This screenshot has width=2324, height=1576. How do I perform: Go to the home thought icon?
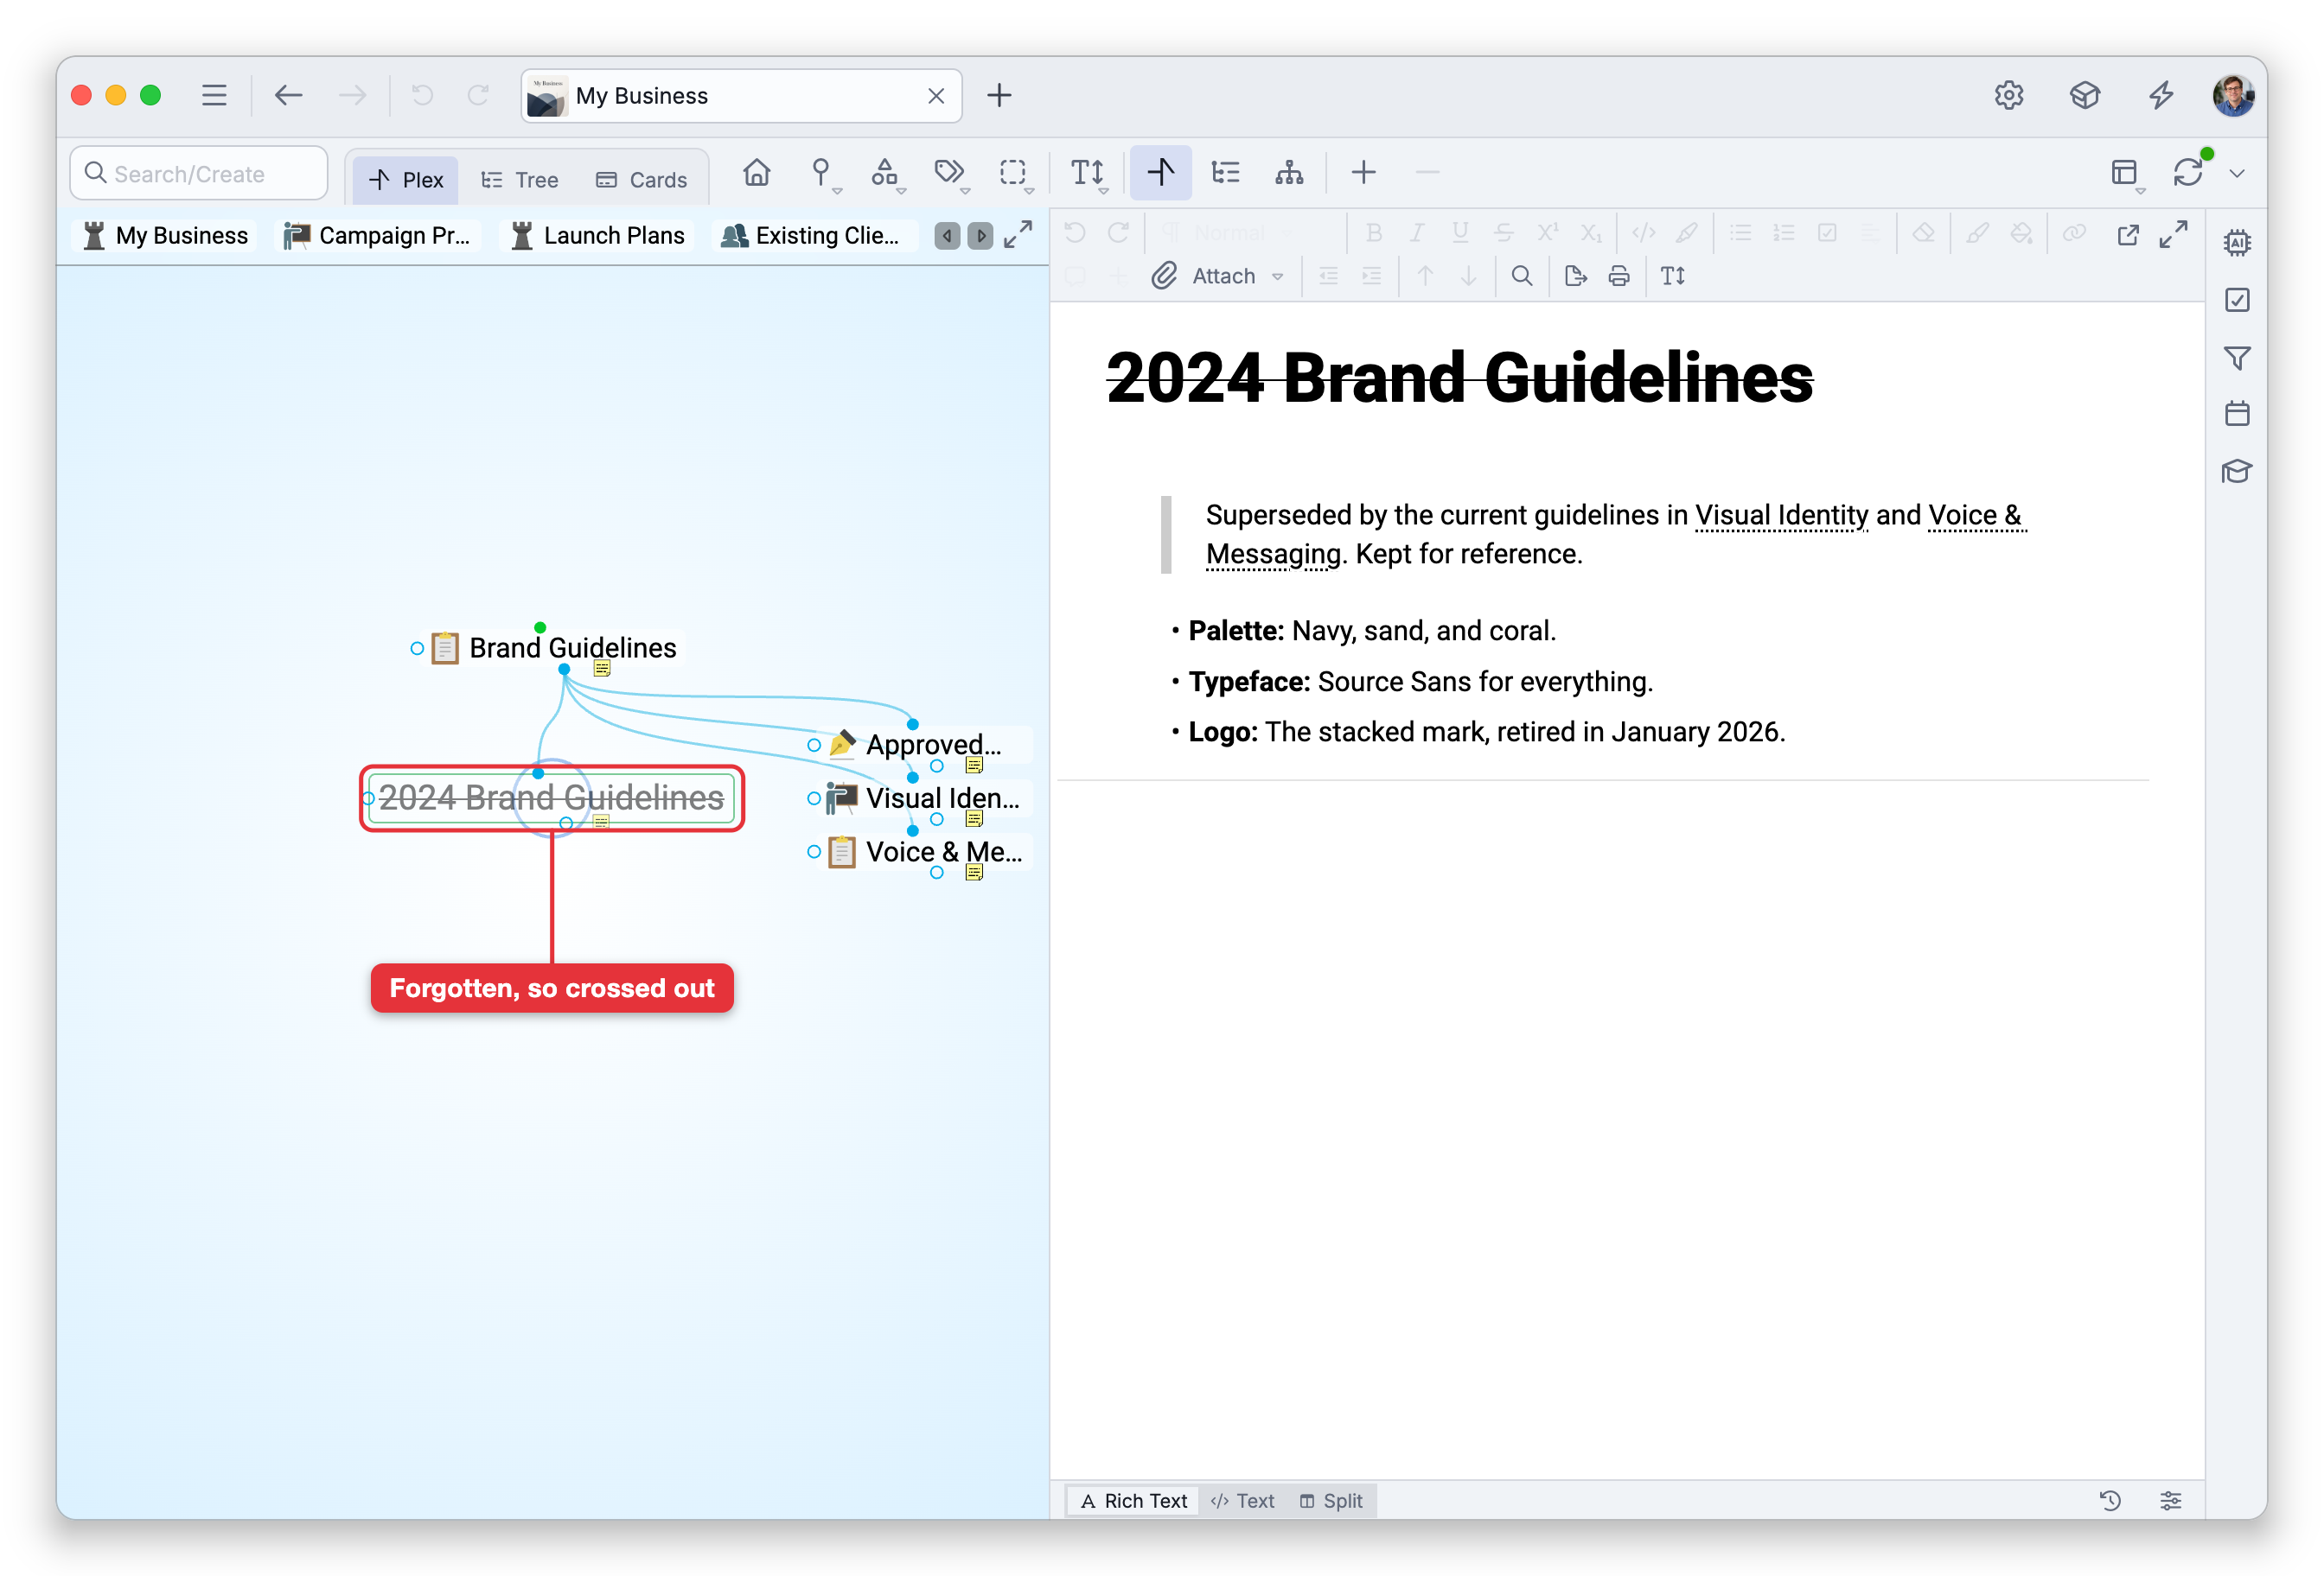(757, 173)
